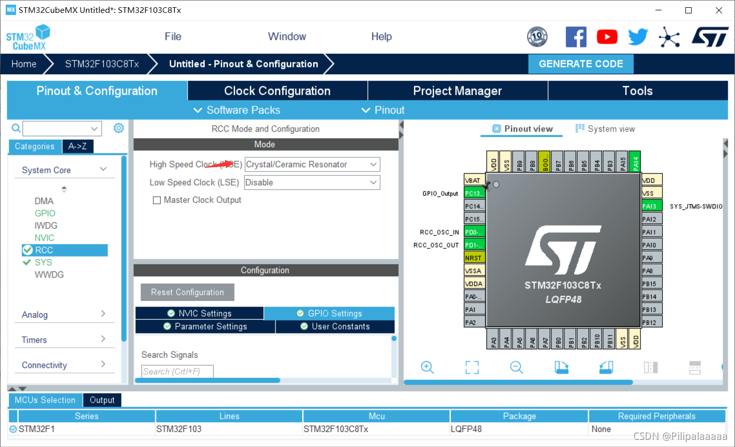This screenshot has height=447, width=735.
Task: Go to Home breadcrumb
Action: click(x=24, y=64)
